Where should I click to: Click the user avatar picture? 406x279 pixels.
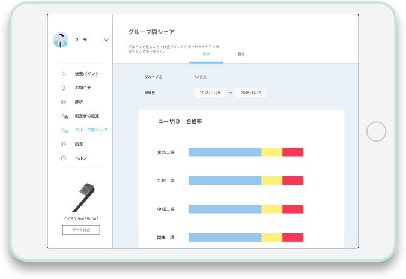coord(61,40)
